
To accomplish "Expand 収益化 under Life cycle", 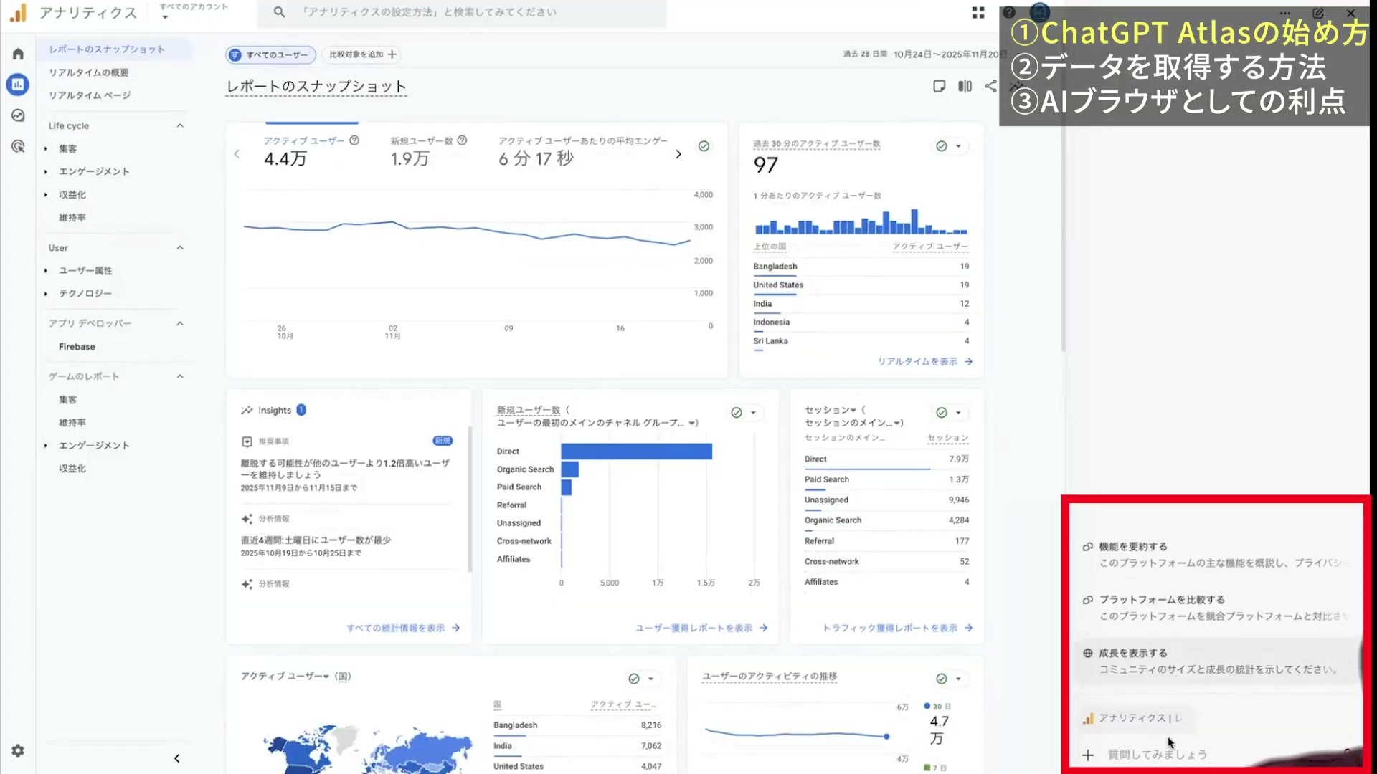I will click(x=45, y=195).
